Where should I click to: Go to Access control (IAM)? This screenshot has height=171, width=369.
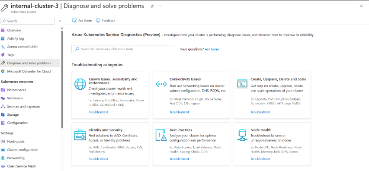22,47
